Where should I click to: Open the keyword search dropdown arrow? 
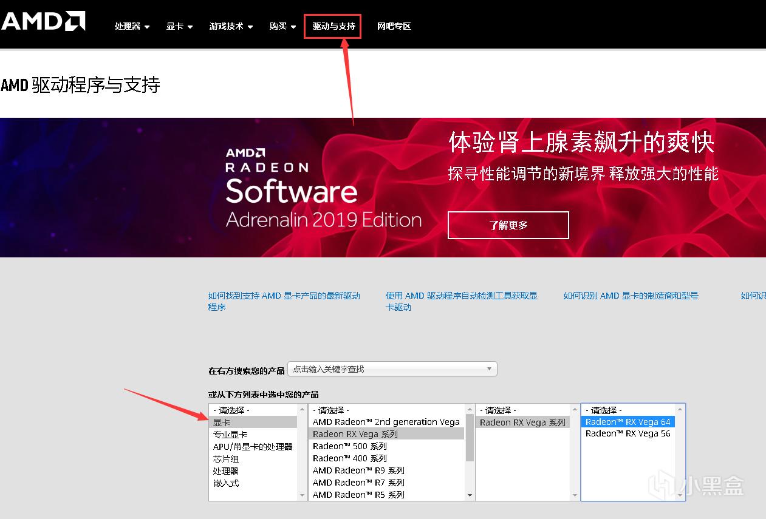[x=489, y=368]
